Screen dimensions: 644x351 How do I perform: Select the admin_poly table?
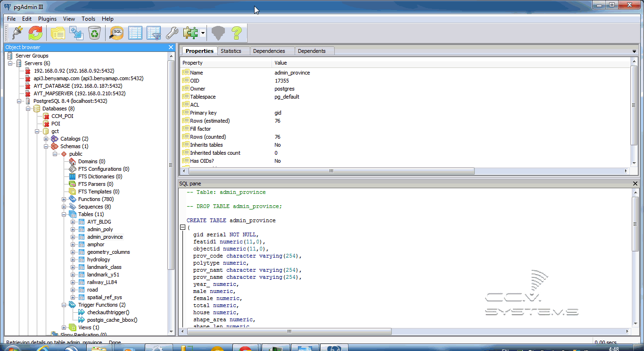tap(100, 229)
